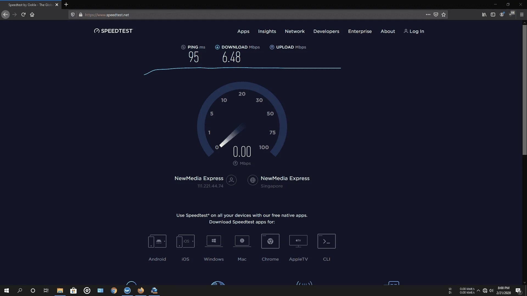This screenshot has width=527, height=296.
Task: Click the extension icon with badge
Action: pos(512,14)
